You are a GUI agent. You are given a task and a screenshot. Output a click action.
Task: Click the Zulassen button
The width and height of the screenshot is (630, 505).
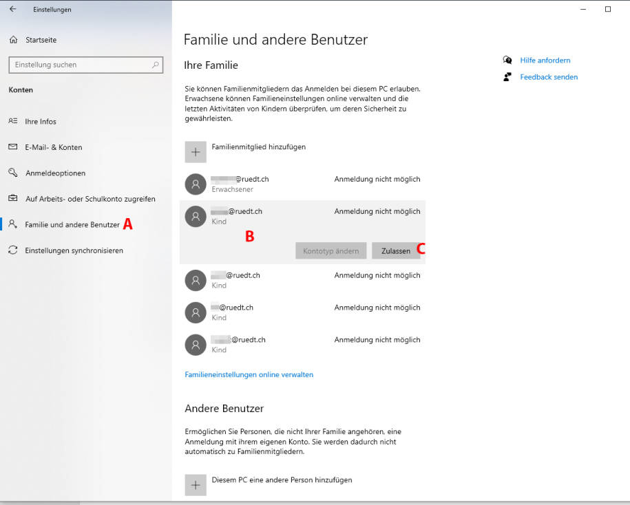[x=396, y=250]
